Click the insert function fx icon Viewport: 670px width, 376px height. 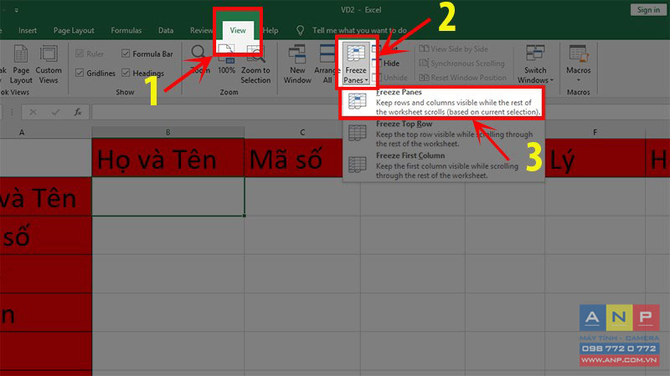(x=78, y=112)
